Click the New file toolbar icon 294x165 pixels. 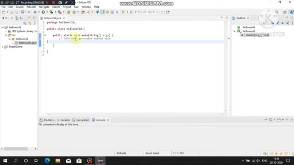coord(4,12)
